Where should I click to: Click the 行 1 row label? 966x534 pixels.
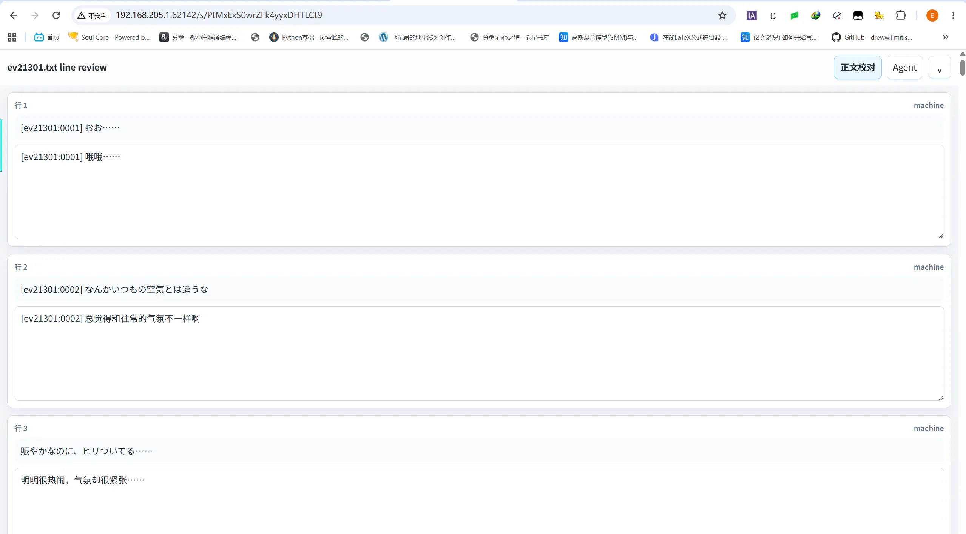[x=21, y=105]
